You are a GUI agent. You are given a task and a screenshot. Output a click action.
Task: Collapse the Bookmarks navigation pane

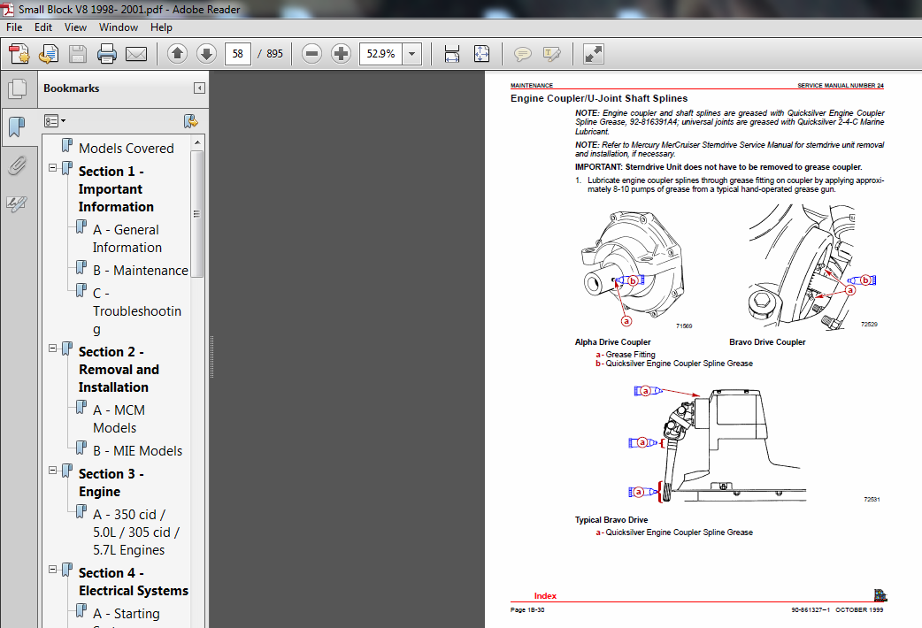click(x=199, y=88)
